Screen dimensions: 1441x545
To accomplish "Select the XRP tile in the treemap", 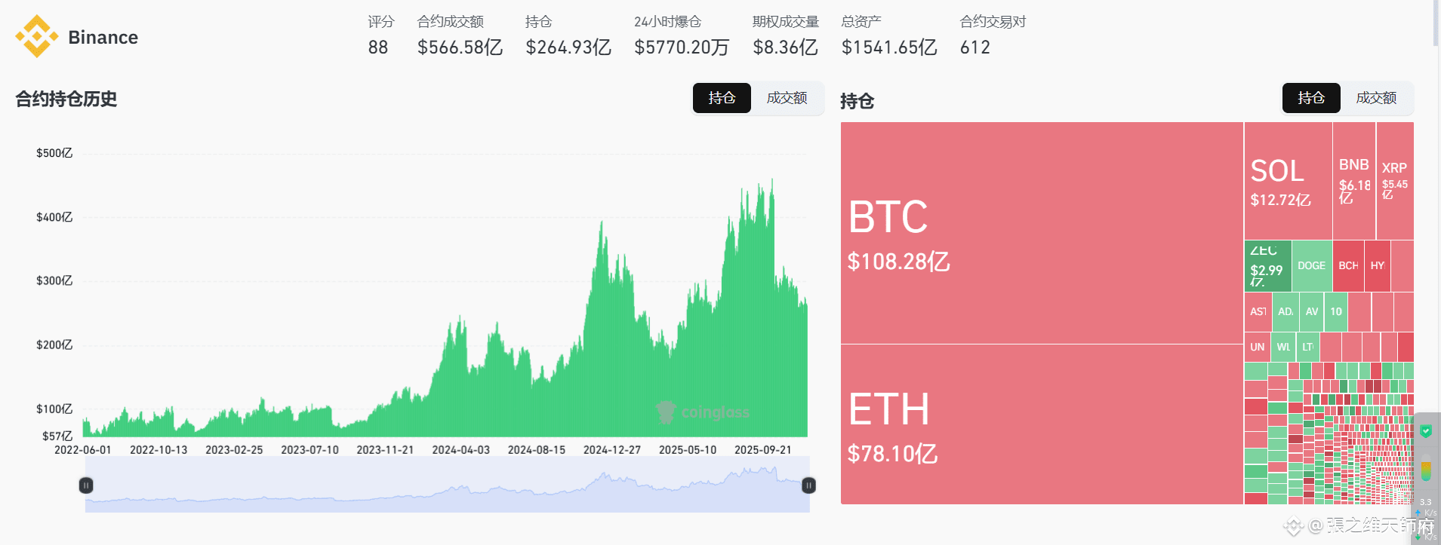I will coord(1395,181).
